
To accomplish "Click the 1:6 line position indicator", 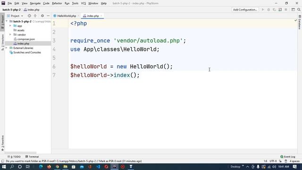I will pos(265,161).
